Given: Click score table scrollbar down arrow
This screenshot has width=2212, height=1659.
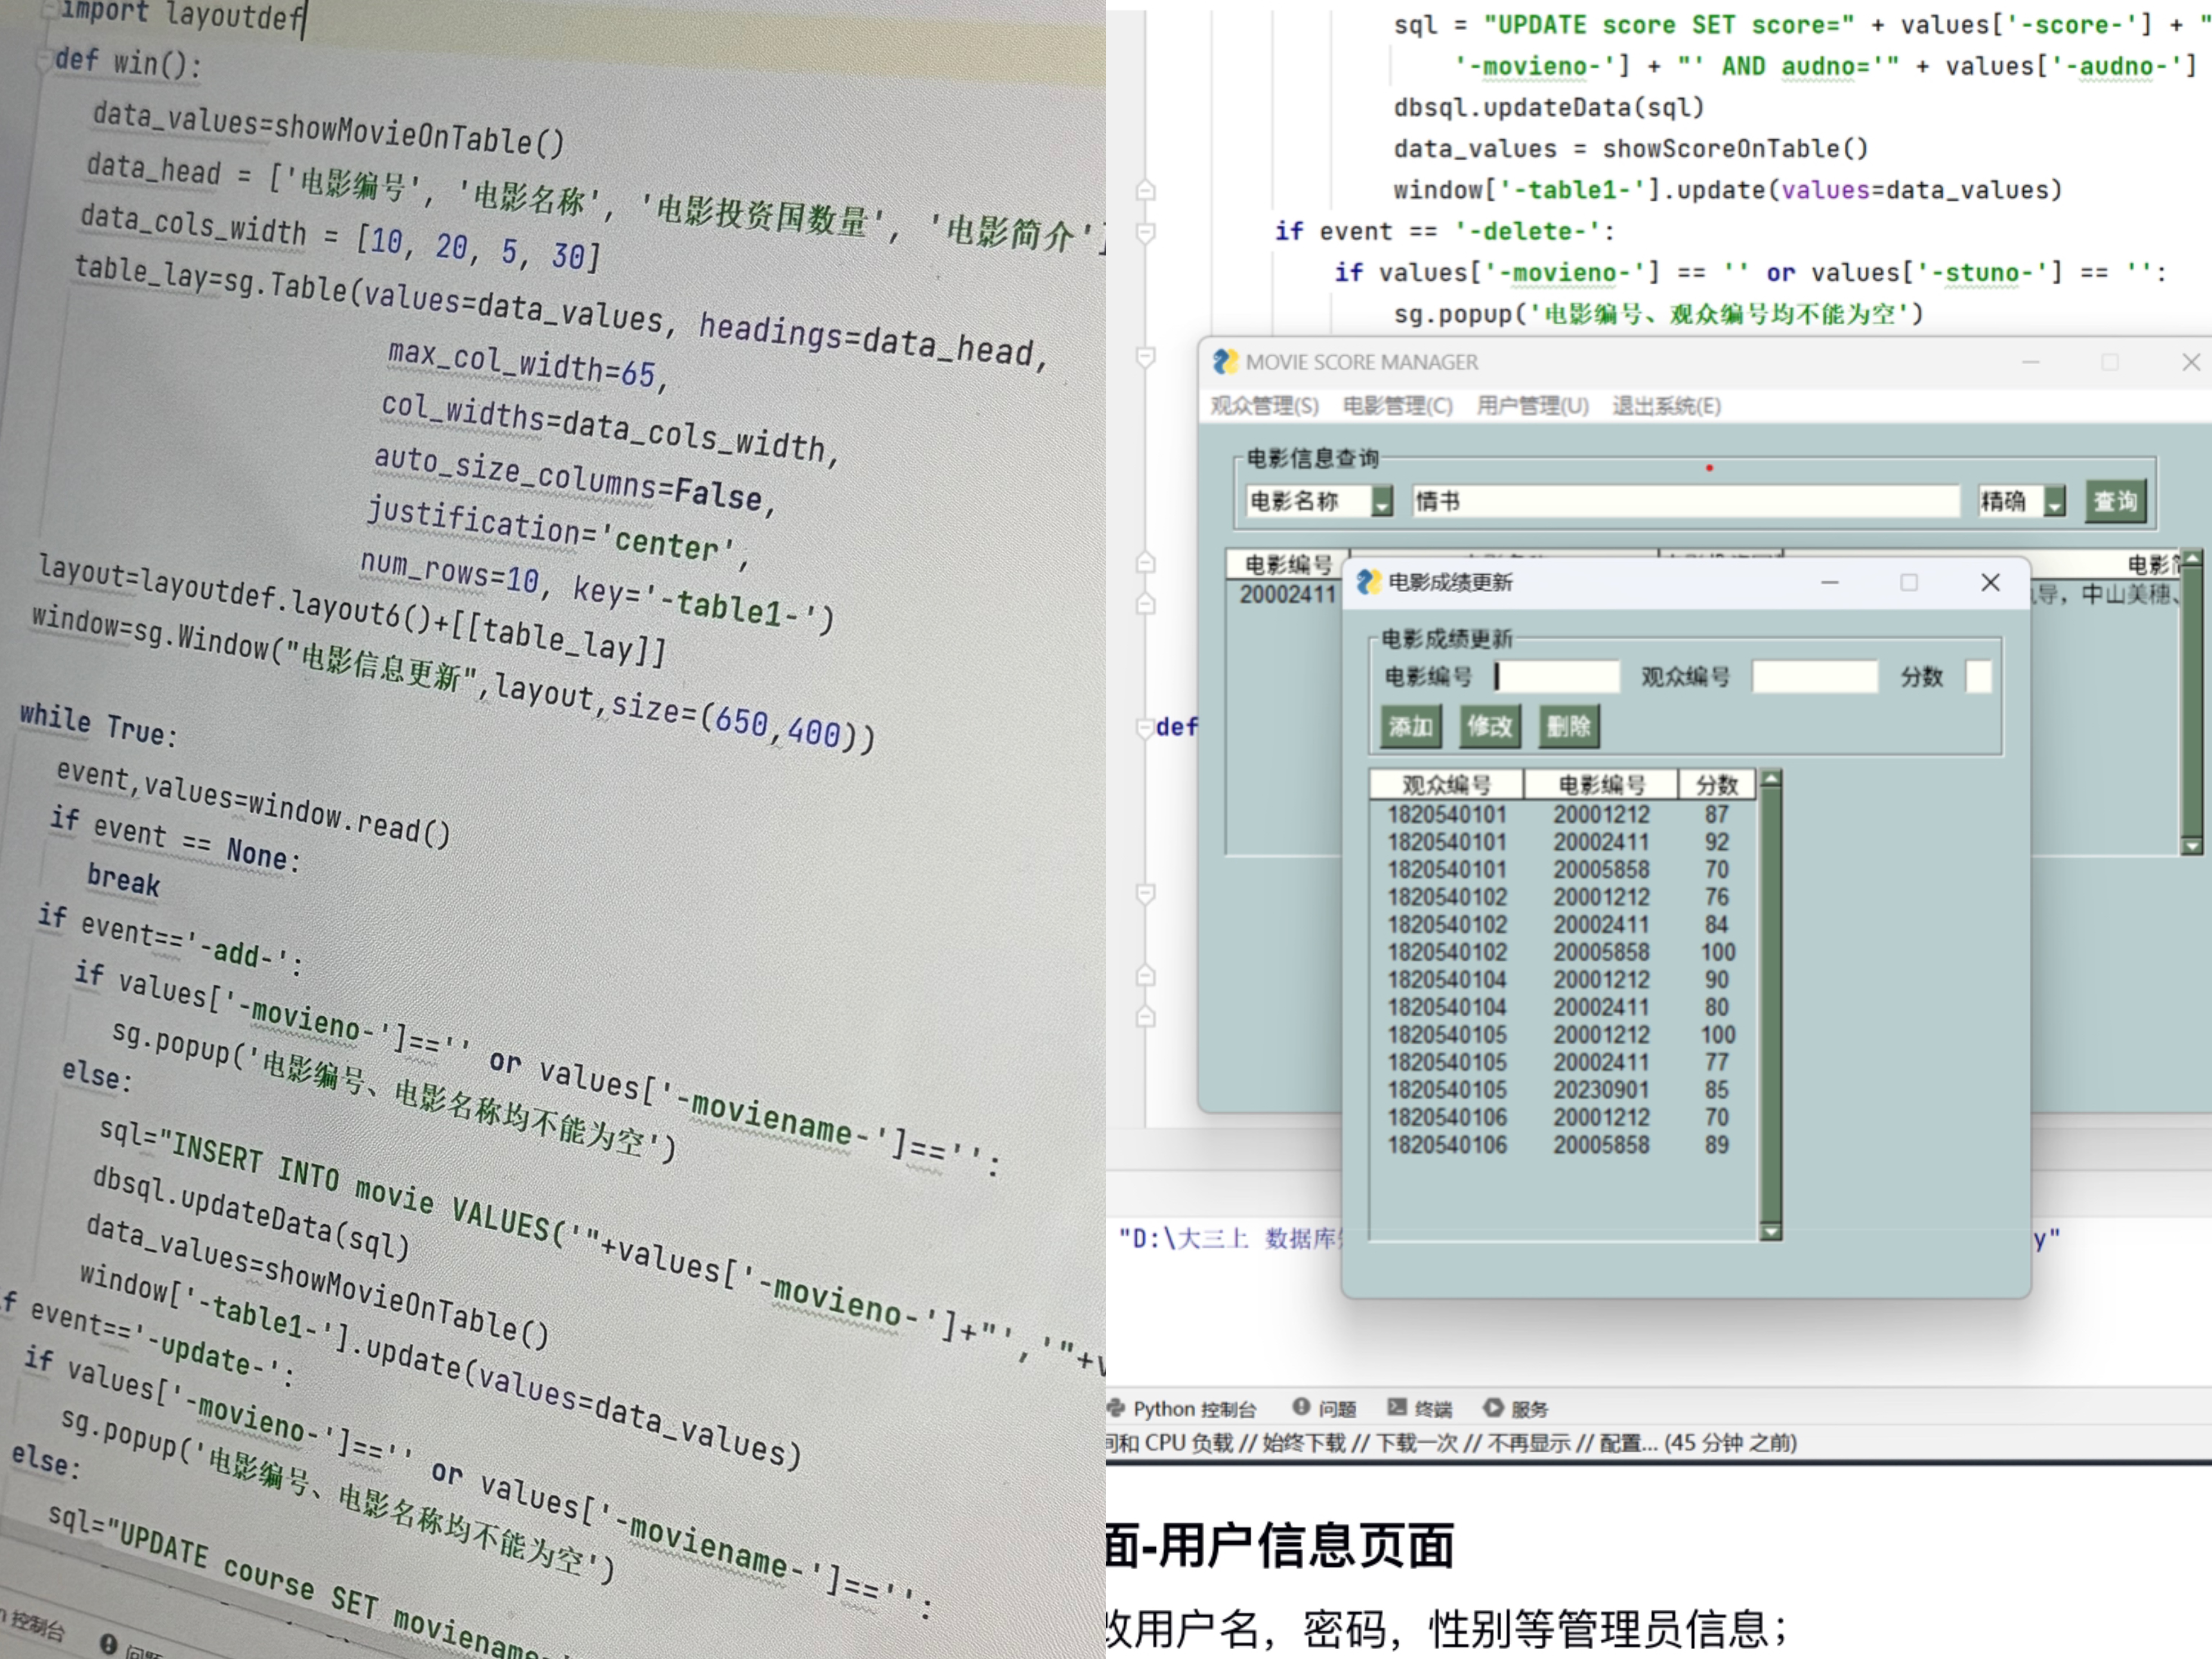Looking at the screenshot, I should click(x=1771, y=1232).
